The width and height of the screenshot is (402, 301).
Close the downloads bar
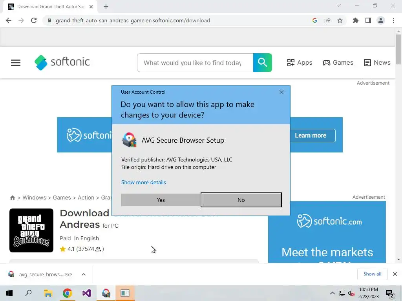tap(395, 274)
